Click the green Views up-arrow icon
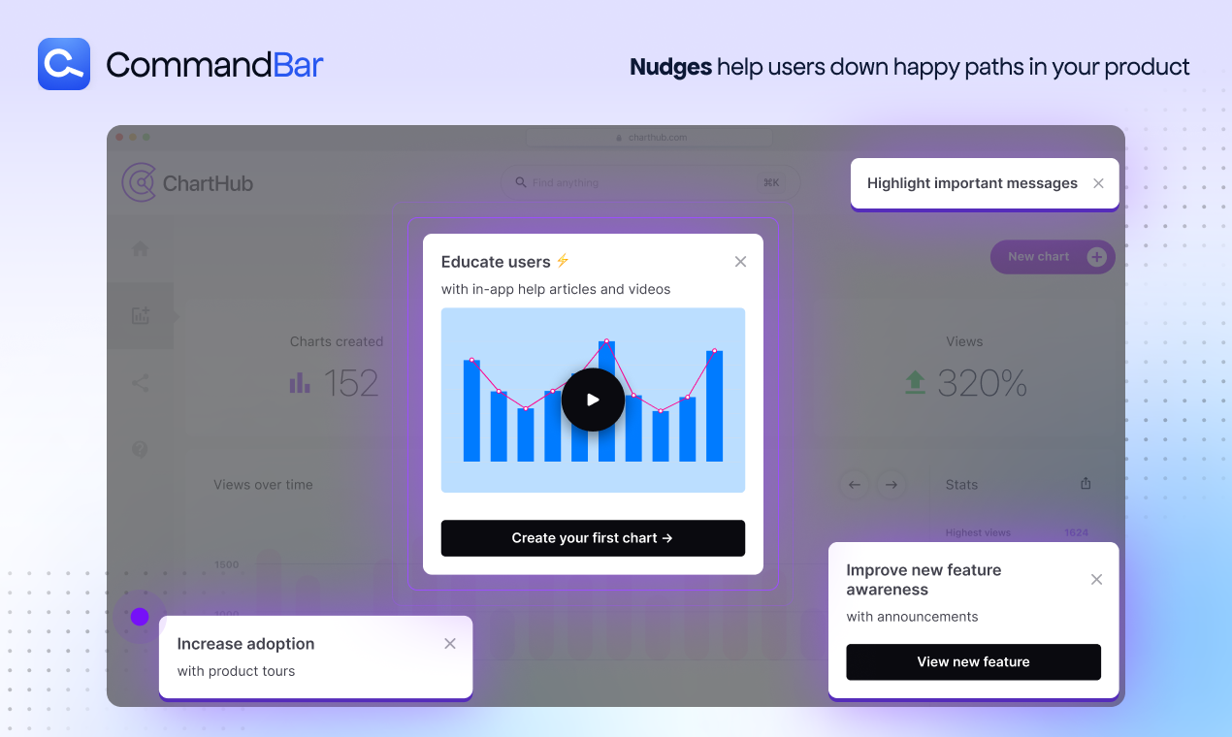The image size is (1232, 737). coord(915,382)
